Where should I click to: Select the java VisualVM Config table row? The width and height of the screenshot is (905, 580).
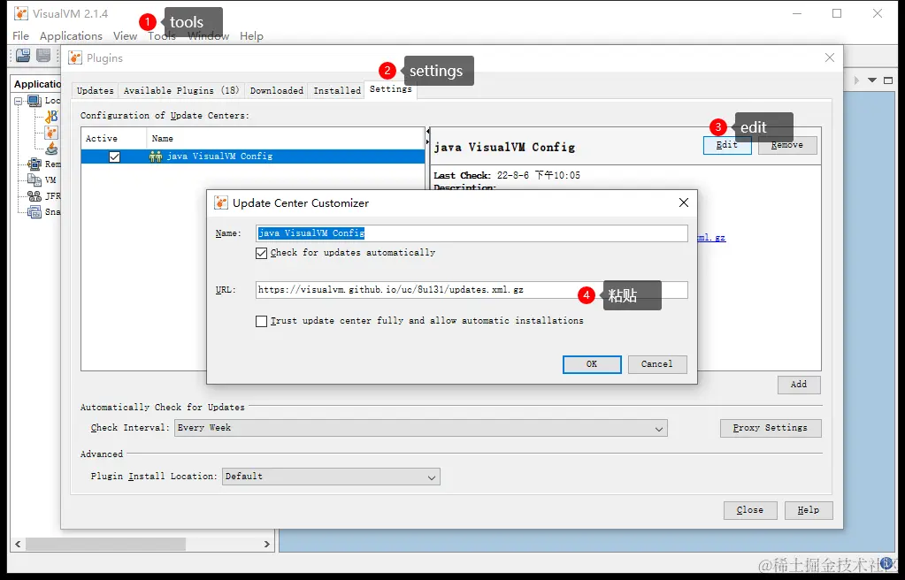(253, 156)
